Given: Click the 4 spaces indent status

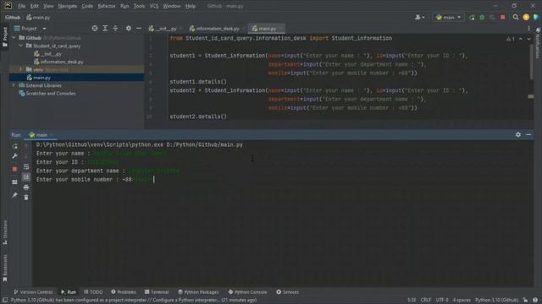Looking at the screenshot, I should [462, 301].
